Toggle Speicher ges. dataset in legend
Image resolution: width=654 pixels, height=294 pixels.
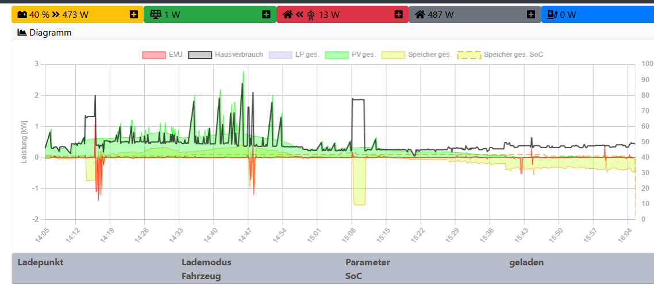tap(417, 55)
